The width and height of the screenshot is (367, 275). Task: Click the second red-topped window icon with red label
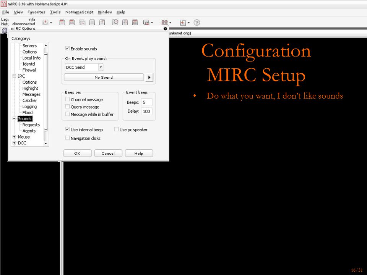coord(72,23)
